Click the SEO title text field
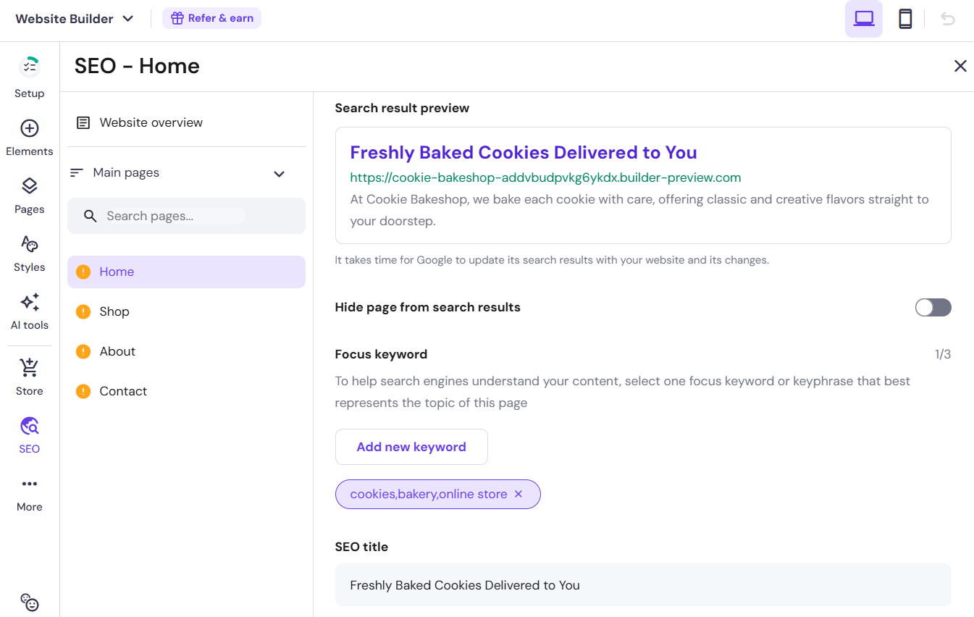 point(642,585)
